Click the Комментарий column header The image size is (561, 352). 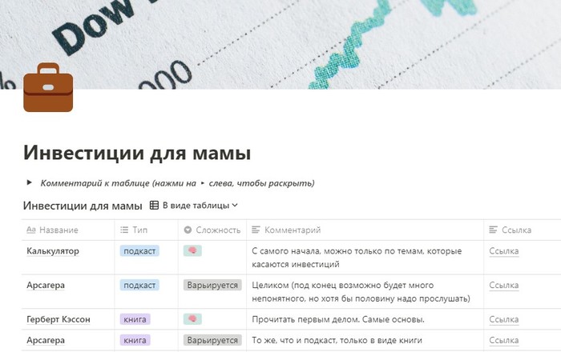coord(365,230)
